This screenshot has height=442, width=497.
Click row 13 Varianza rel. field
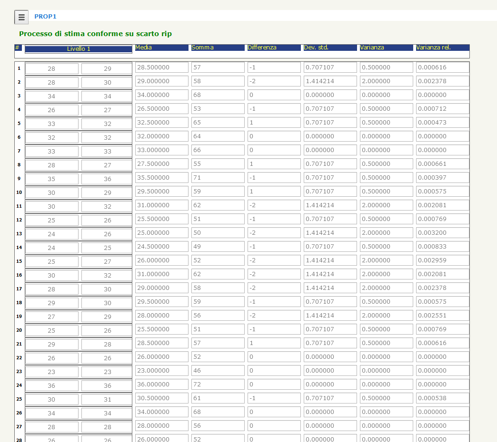pyautogui.click(x=442, y=233)
